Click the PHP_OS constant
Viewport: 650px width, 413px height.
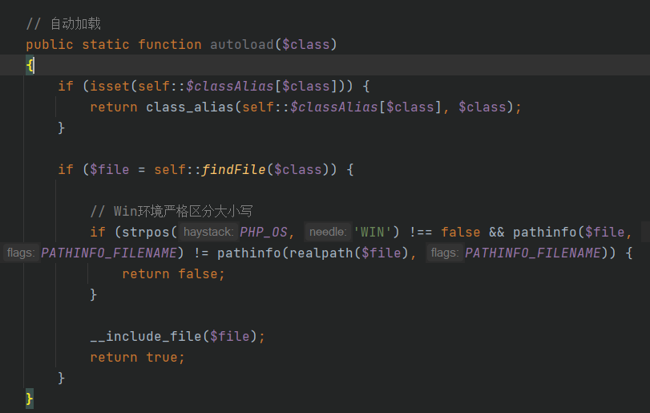tap(264, 233)
